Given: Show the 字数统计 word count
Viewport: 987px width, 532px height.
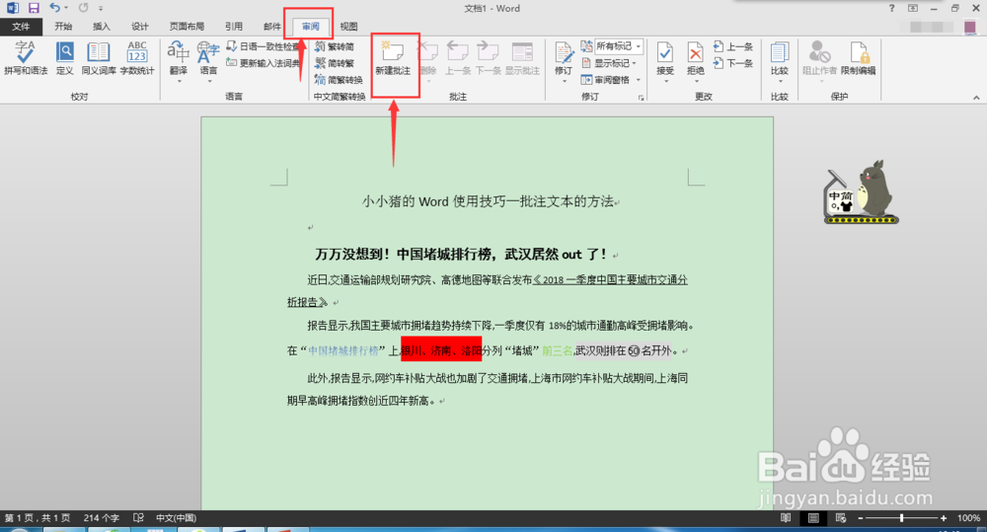Looking at the screenshot, I should coord(136,58).
